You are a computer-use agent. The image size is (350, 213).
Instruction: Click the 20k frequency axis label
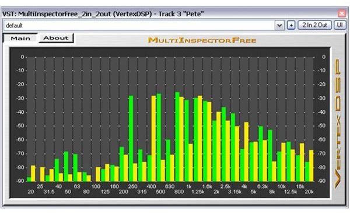(309, 192)
